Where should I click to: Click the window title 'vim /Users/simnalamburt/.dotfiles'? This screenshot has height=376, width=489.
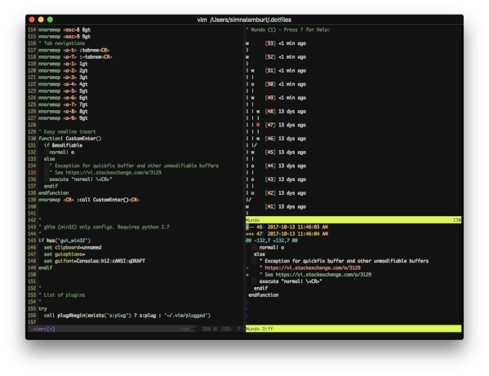(244, 20)
